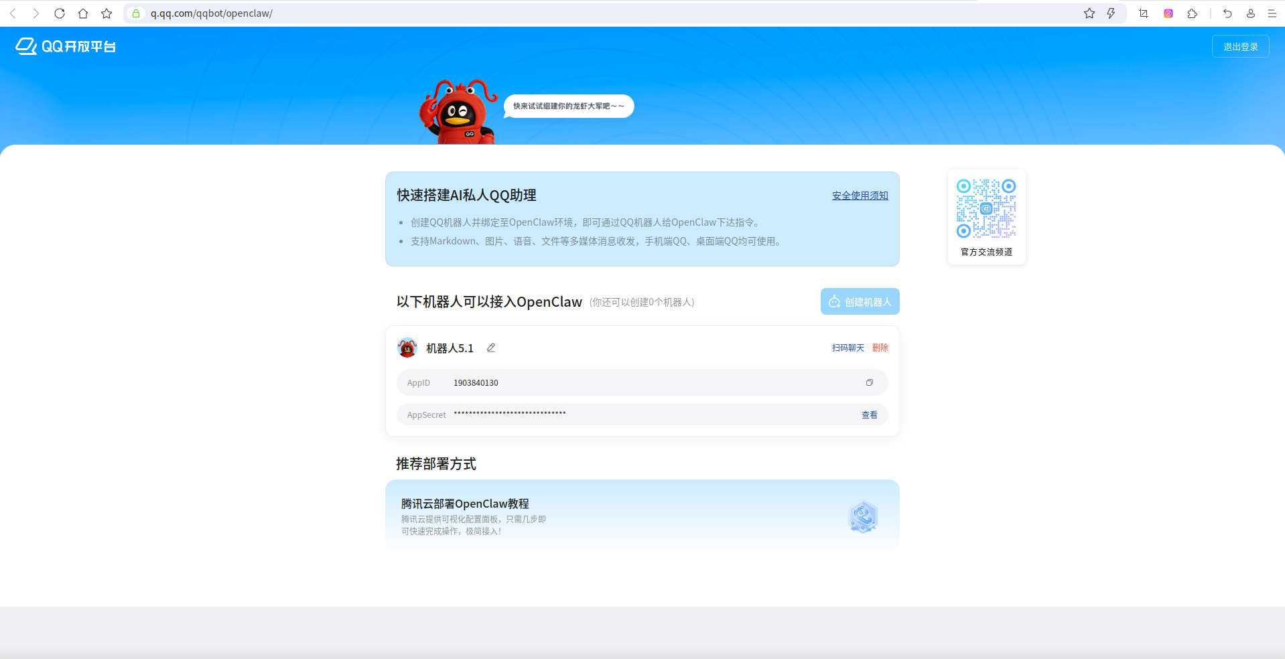Screen dimensions: 1285x659
Task: Click the 退出登录 button
Action: 1241,46
